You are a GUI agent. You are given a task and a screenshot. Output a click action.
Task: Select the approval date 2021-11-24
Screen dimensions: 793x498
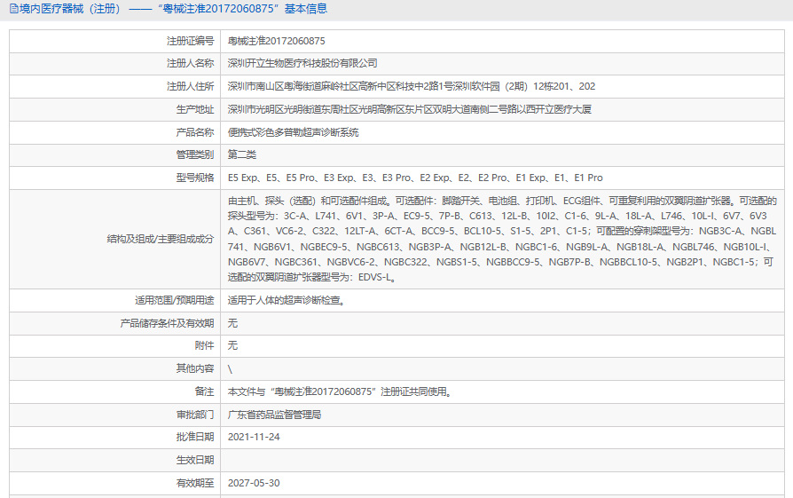254,438
